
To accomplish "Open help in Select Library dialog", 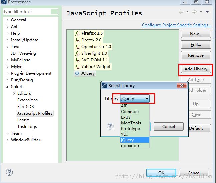I will pyautogui.click(x=110, y=126).
